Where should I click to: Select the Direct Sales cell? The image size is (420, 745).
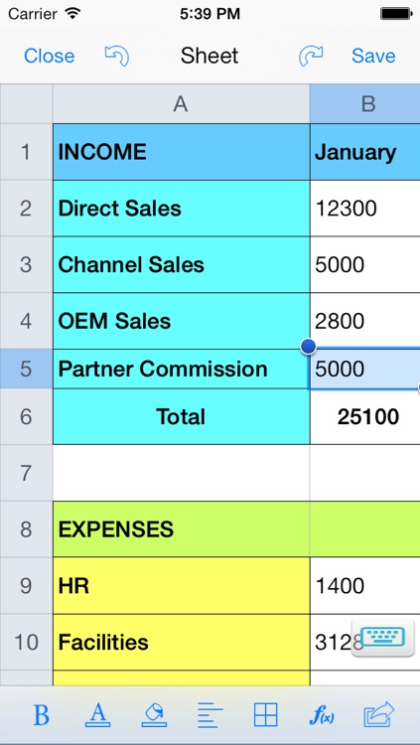(182, 209)
